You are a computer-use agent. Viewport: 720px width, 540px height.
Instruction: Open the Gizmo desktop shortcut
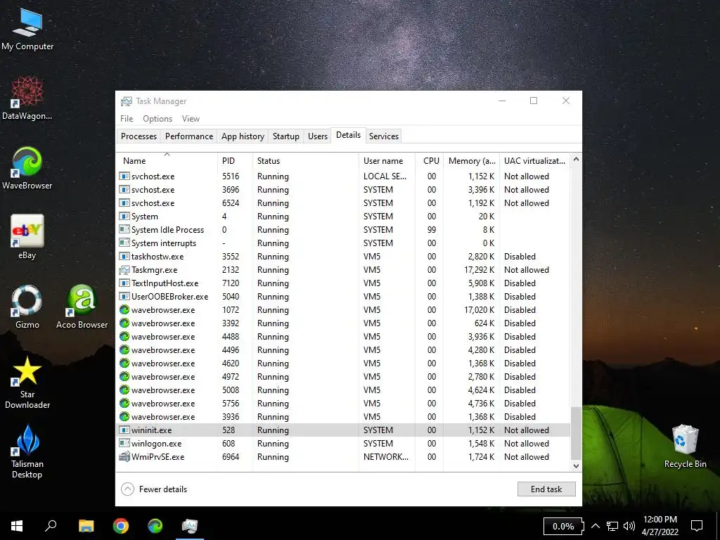point(27,307)
